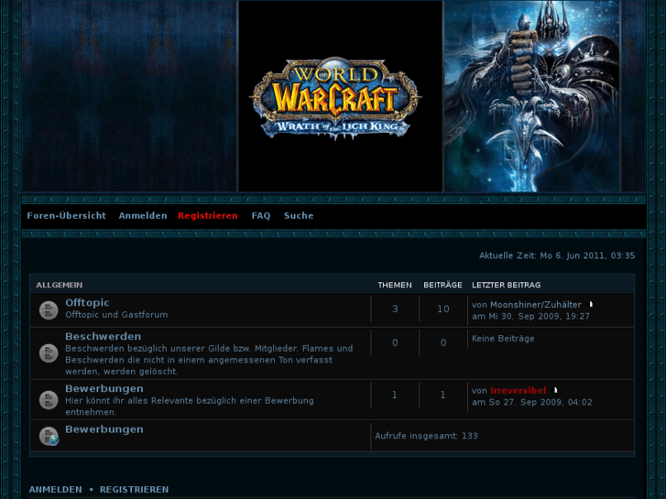This screenshot has height=499, width=666.
Task: Click 'Offtopic und Gastforum' description text
Action: tap(116, 315)
